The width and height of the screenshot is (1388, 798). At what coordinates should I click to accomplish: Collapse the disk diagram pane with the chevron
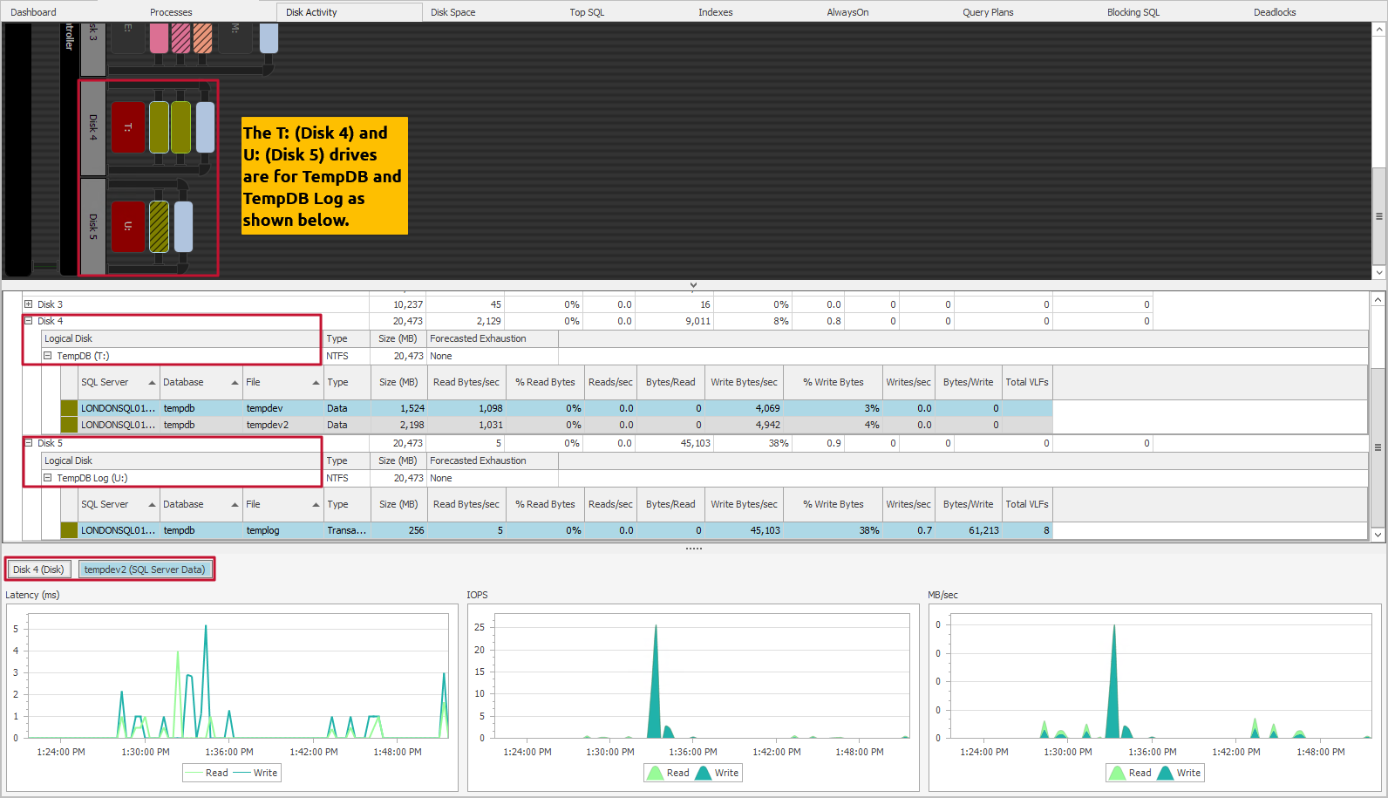[693, 285]
